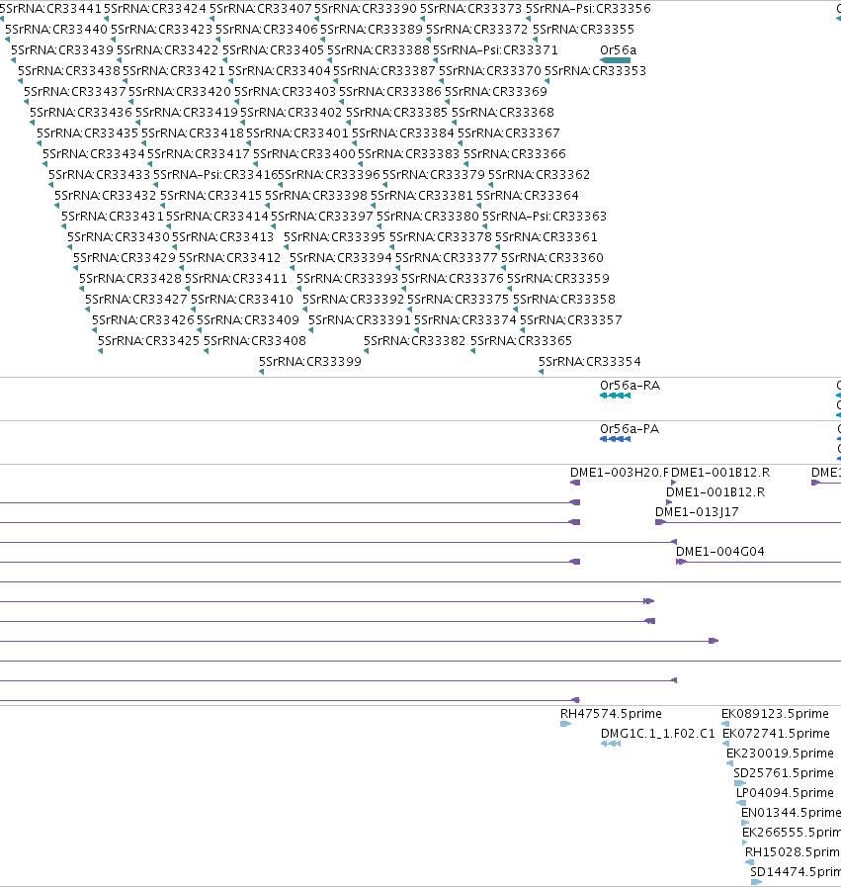The height and width of the screenshot is (887, 841).
Task: Open the DMG1C.1_1.F02.C1 label
Action: point(658,734)
